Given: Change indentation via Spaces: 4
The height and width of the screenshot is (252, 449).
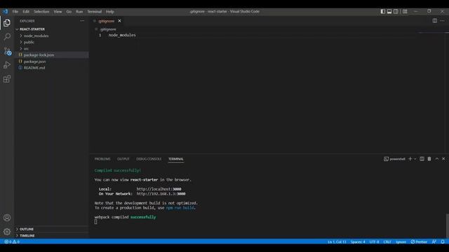Looking at the screenshot, I should [x=358, y=241].
